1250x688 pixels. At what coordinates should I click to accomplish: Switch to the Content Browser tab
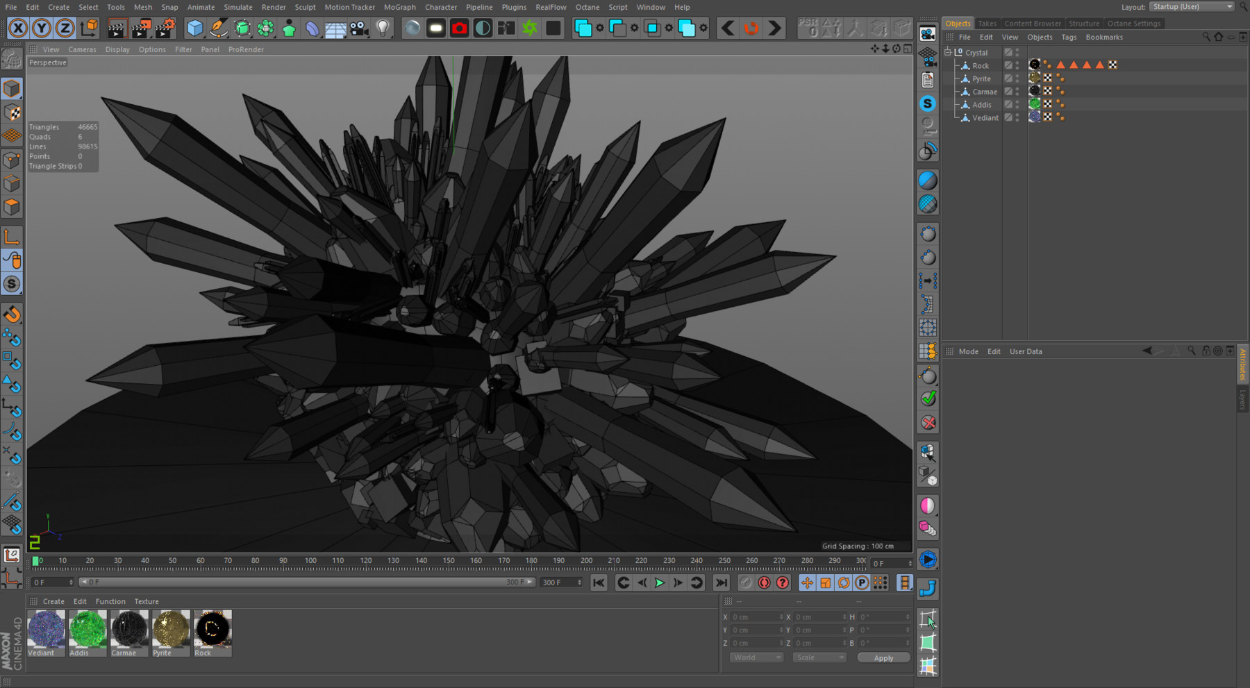pyautogui.click(x=1033, y=22)
